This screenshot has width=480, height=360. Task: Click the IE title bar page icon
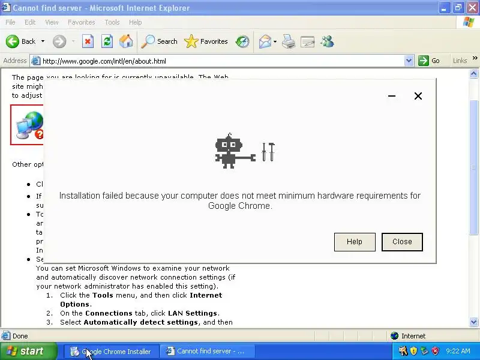6,7
